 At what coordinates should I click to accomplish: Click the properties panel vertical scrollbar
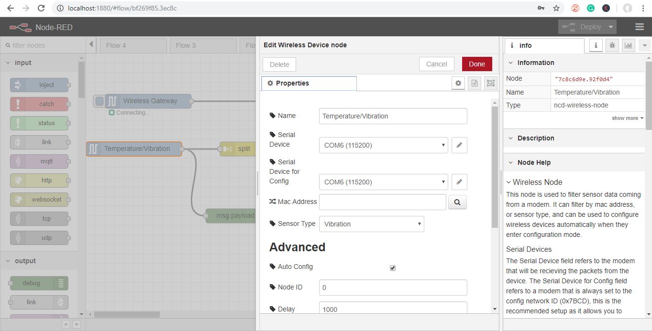point(495,167)
